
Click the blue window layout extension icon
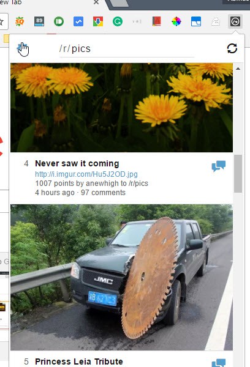coord(196,22)
